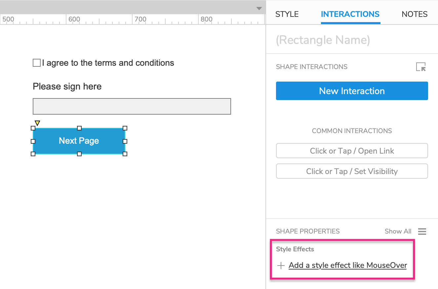Viewport: 438px width, 289px height.
Task: Switch to the STYLE tab
Action: click(287, 14)
